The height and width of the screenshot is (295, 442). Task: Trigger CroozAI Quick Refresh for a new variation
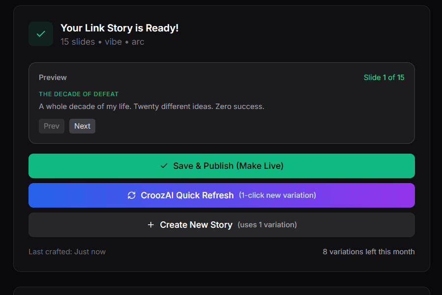(221, 195)
